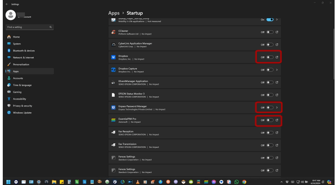This screenshot has height=185, width=336.
Task: Navigate back to Apps breadcrumb
Action: tap(114, 13)
